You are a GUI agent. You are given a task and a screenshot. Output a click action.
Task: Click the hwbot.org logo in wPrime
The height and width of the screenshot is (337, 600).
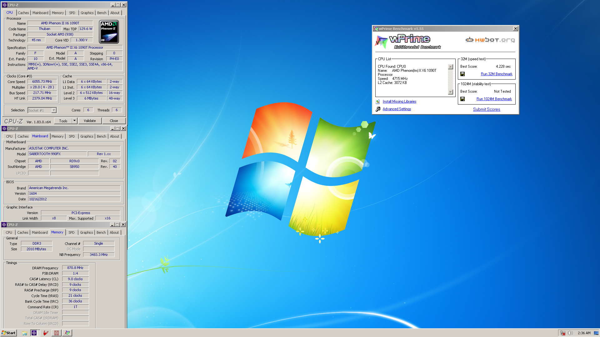coord(490,40)
